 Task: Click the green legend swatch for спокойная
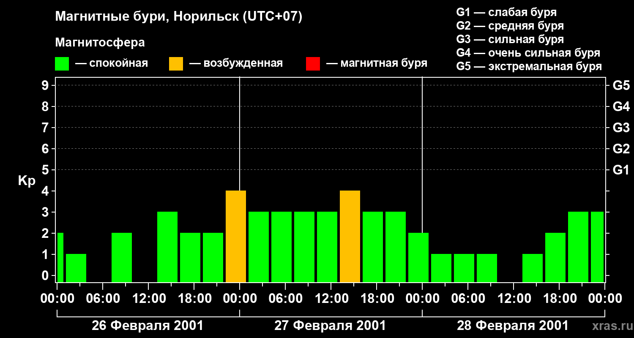tap(62, 64)
